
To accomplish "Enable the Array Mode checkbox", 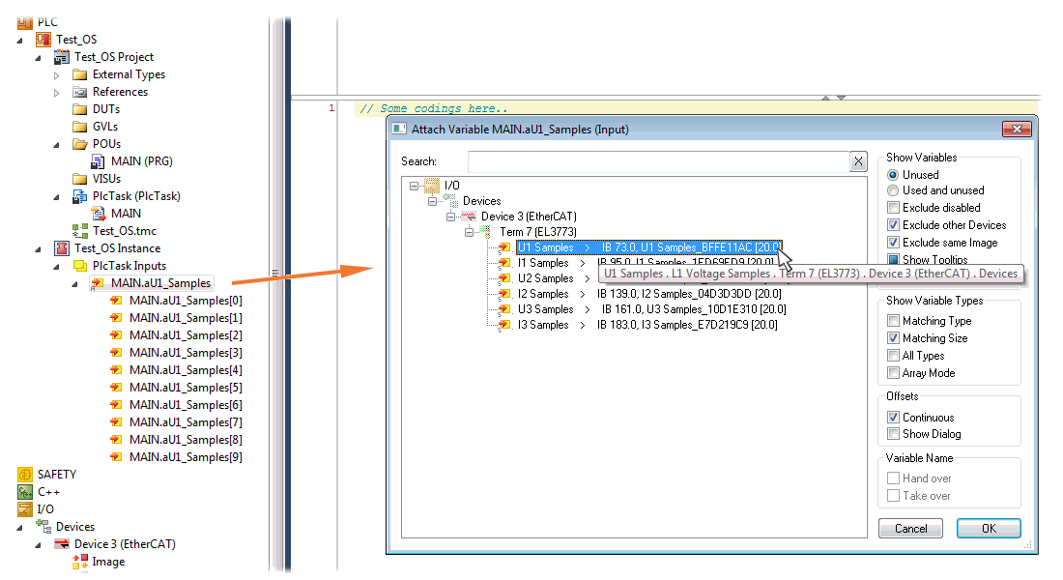I will [x=894, y=373].
